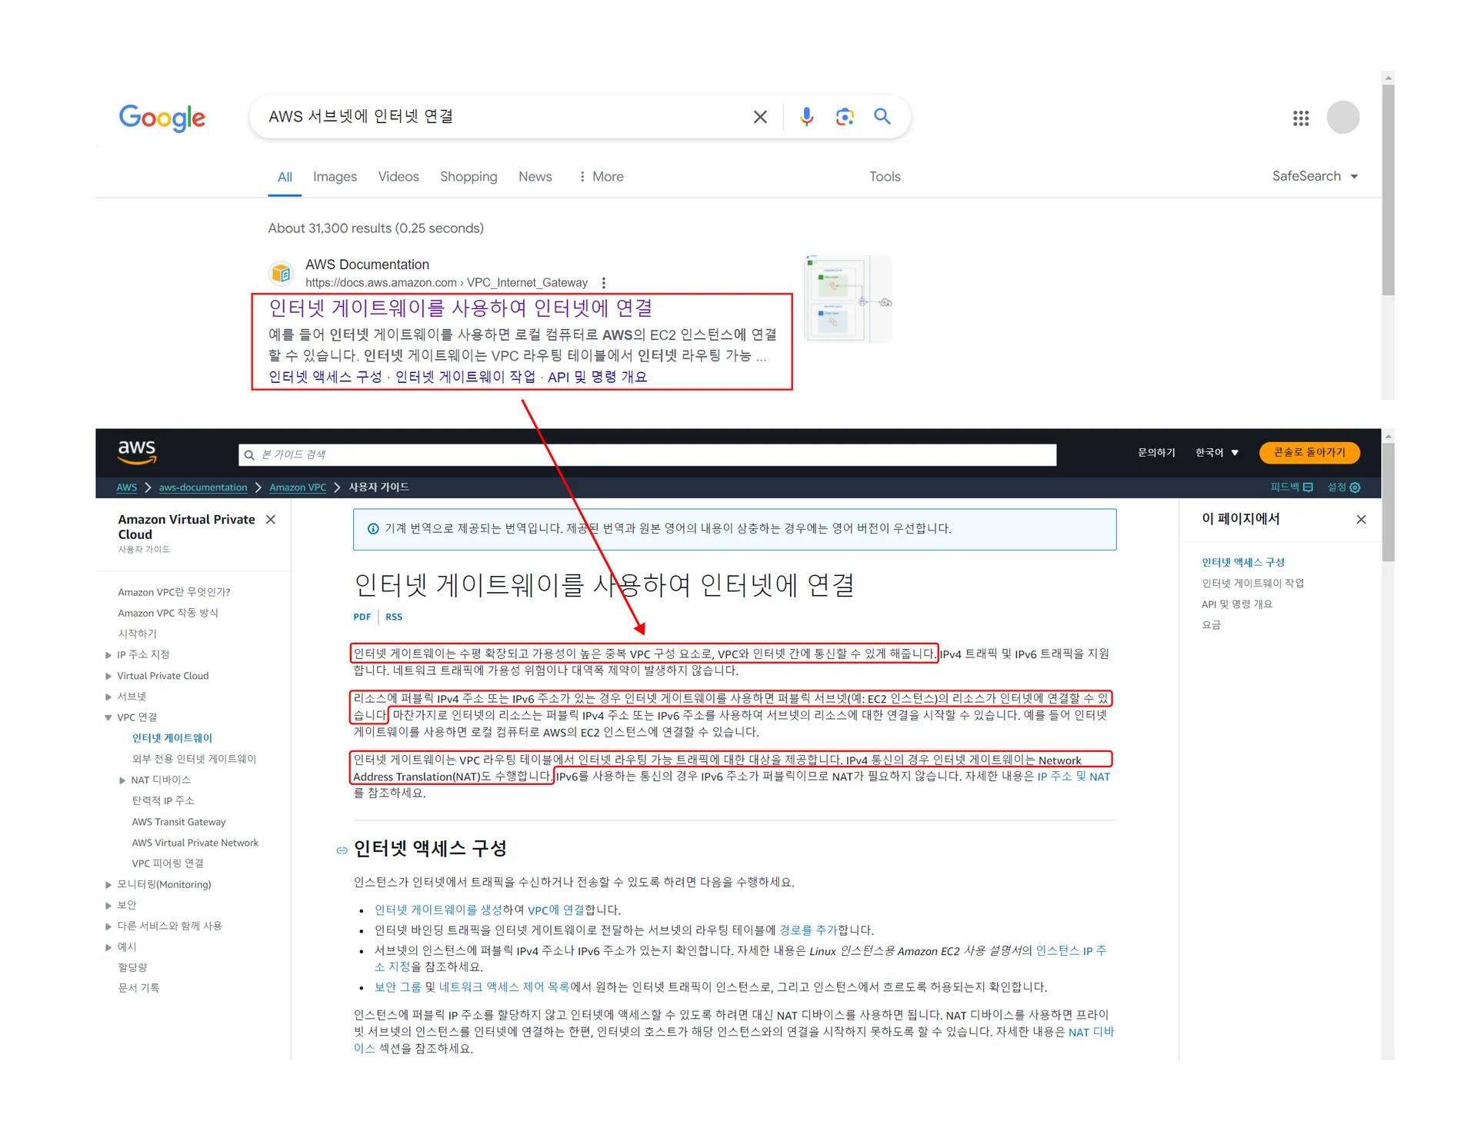This screenshot has width=1477, height=1131.
Task: Open the SafeSearch dropdown
Action: click(x=1315, y=176)
